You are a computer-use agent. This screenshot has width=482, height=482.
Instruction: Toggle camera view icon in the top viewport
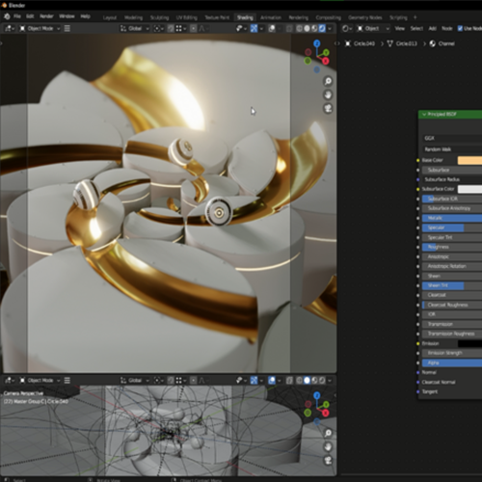pos(328,108)
